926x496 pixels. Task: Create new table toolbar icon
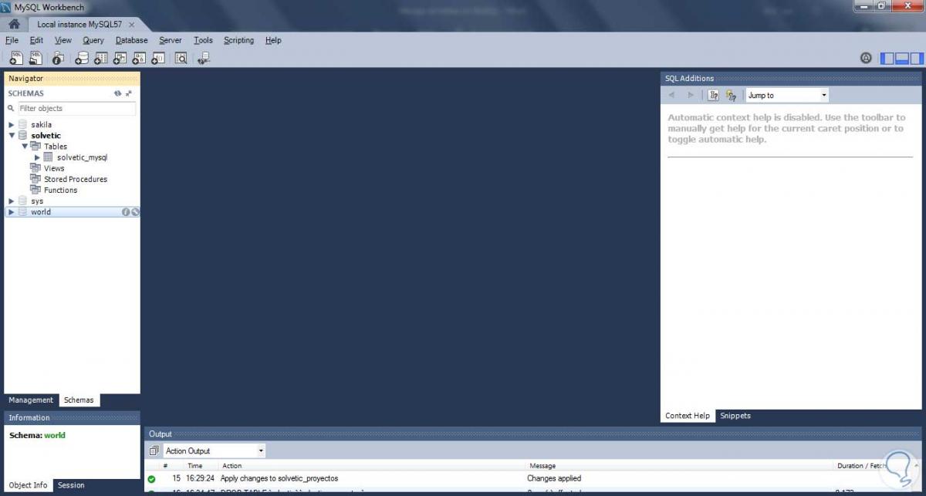tap(101, 58)
